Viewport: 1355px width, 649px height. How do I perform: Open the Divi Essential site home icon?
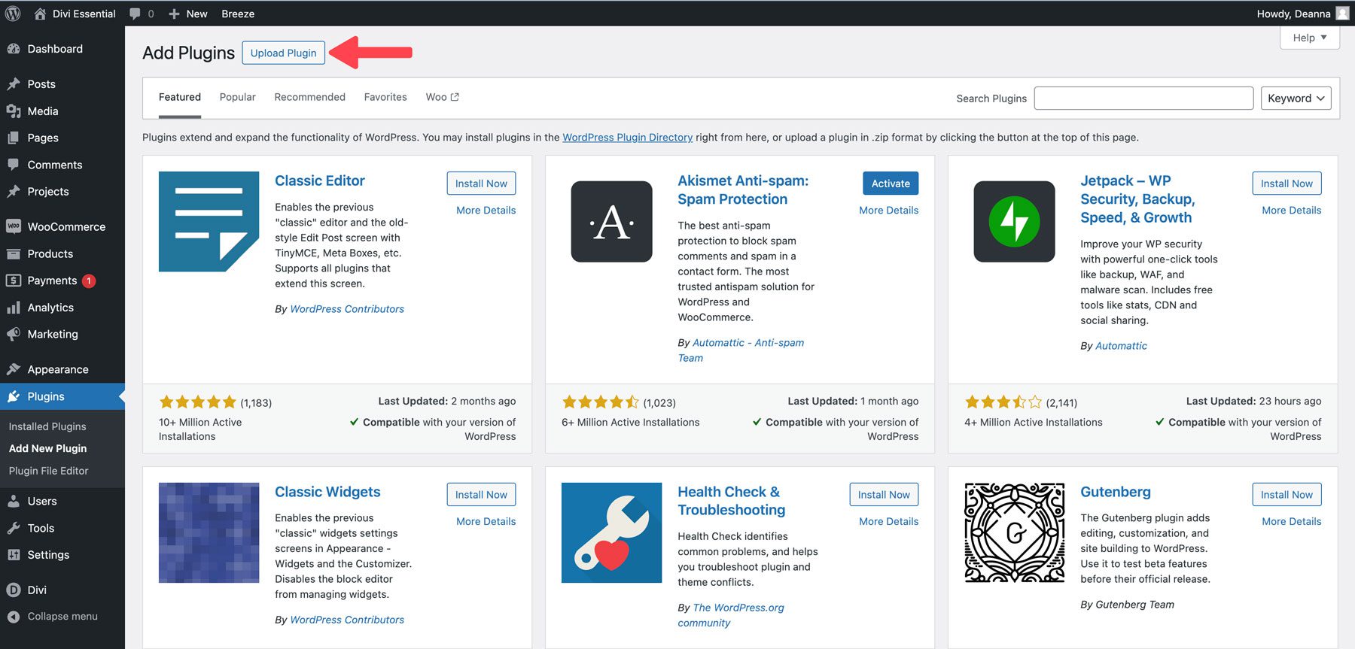(x=40, y=14)
